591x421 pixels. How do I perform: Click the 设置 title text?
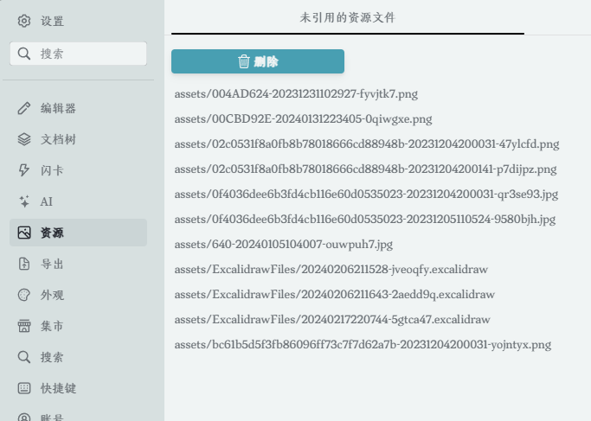(x=53, y=21)
